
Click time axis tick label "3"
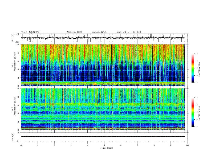71,145
